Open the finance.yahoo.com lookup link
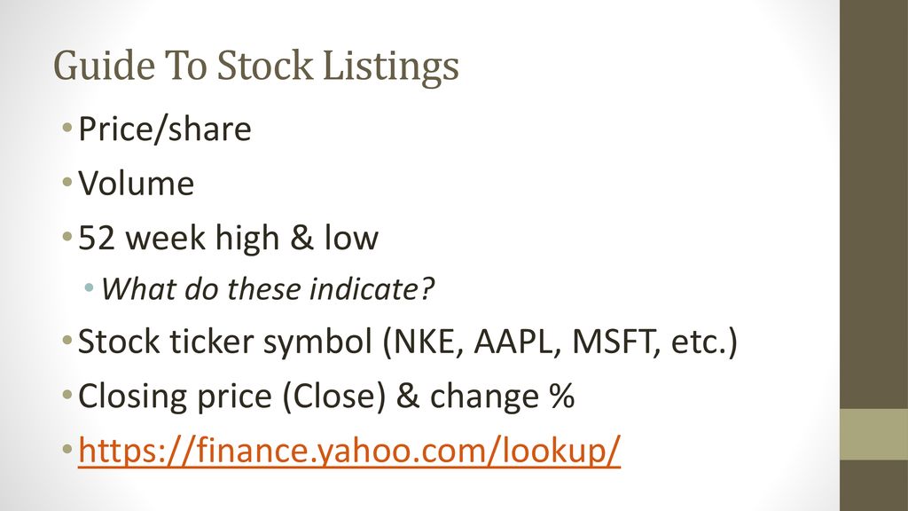Screen dimensions: 908x511 click(349, 450)
